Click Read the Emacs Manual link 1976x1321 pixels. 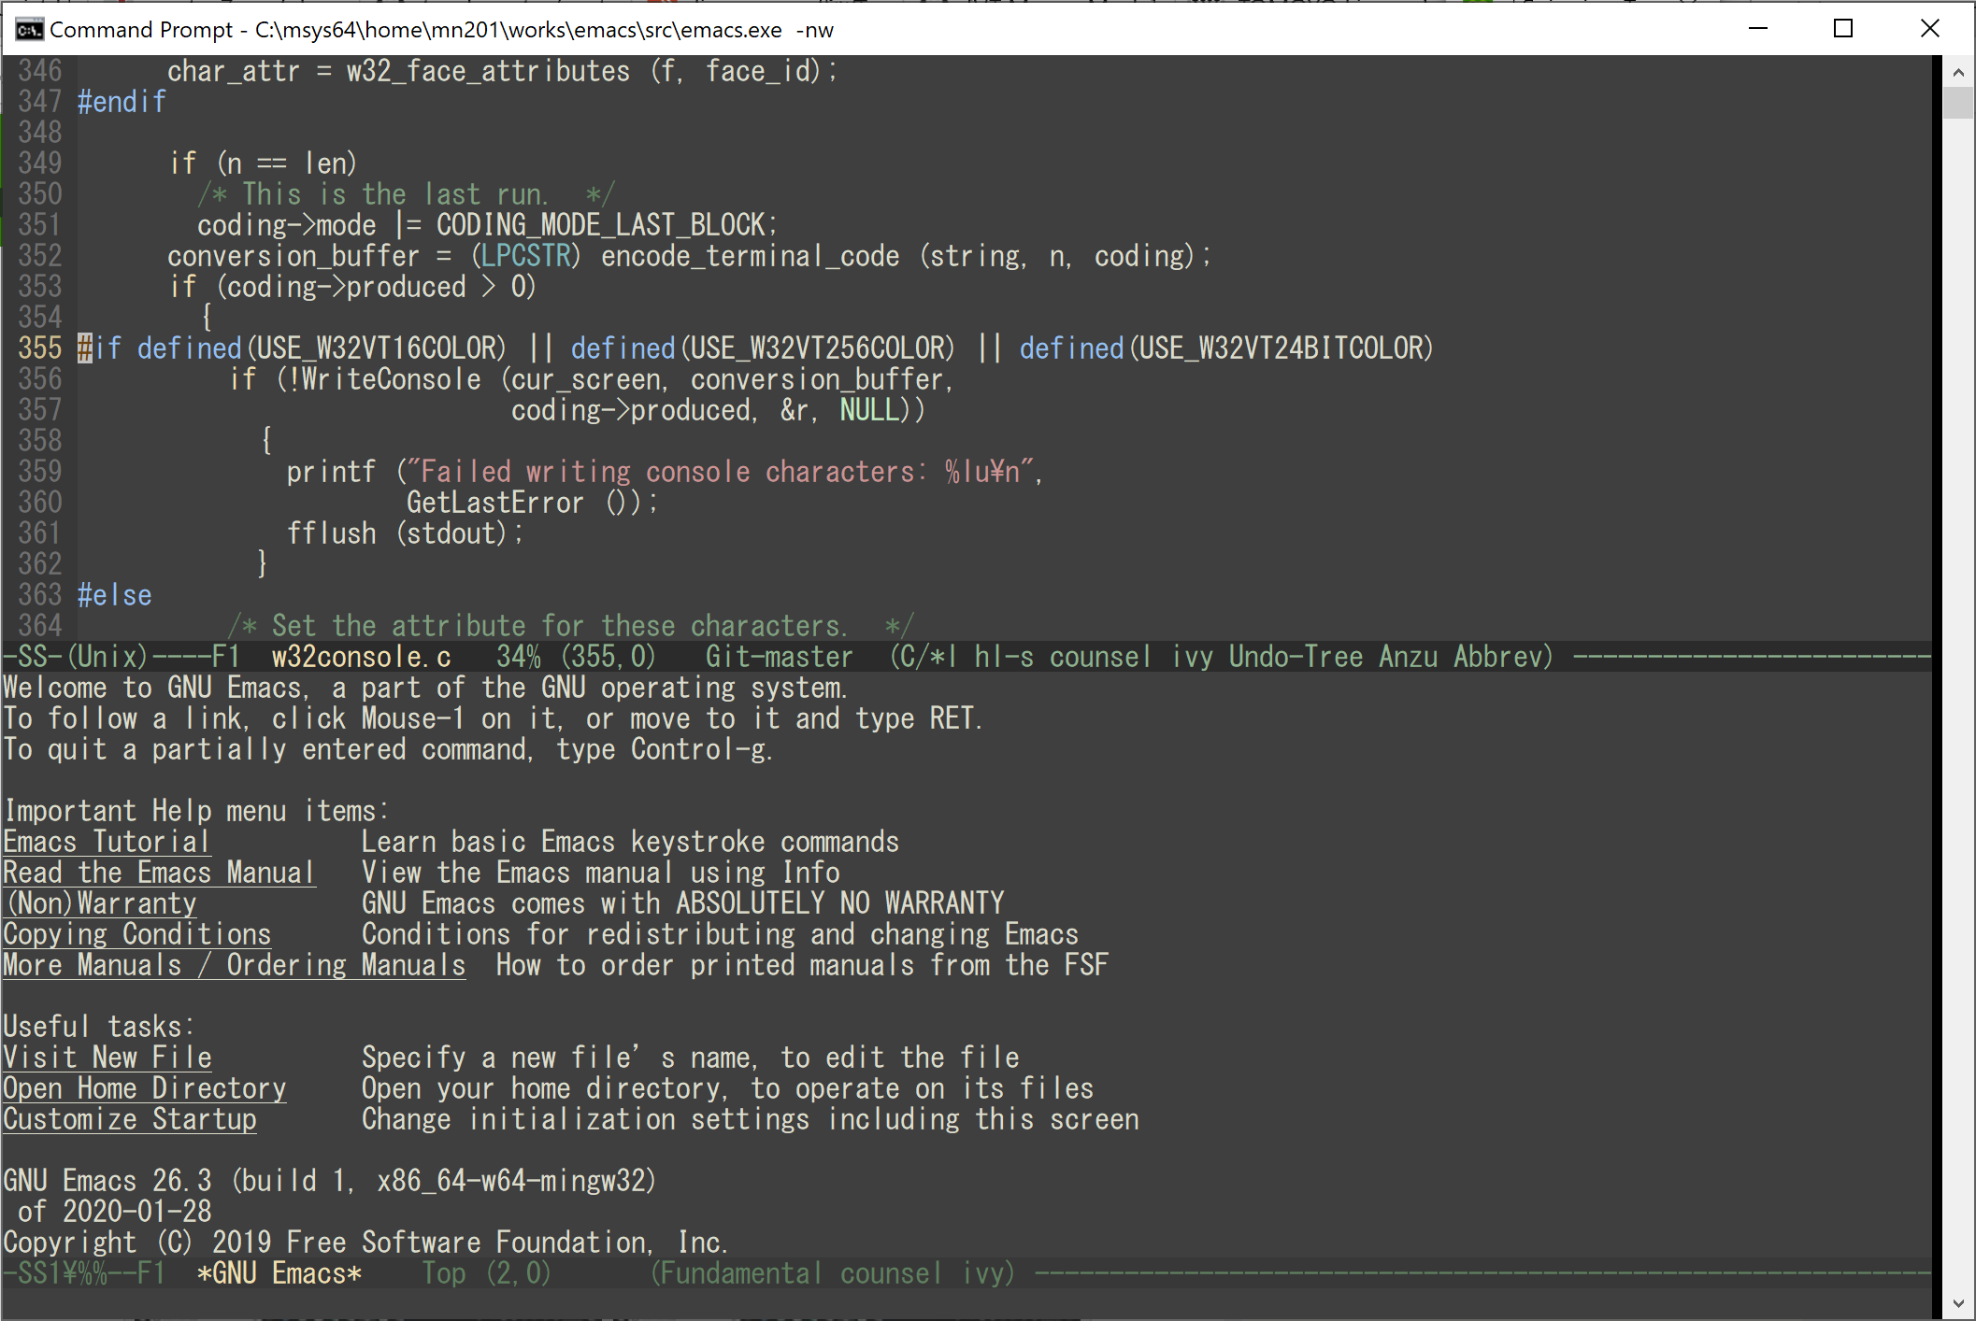[158, 873]
